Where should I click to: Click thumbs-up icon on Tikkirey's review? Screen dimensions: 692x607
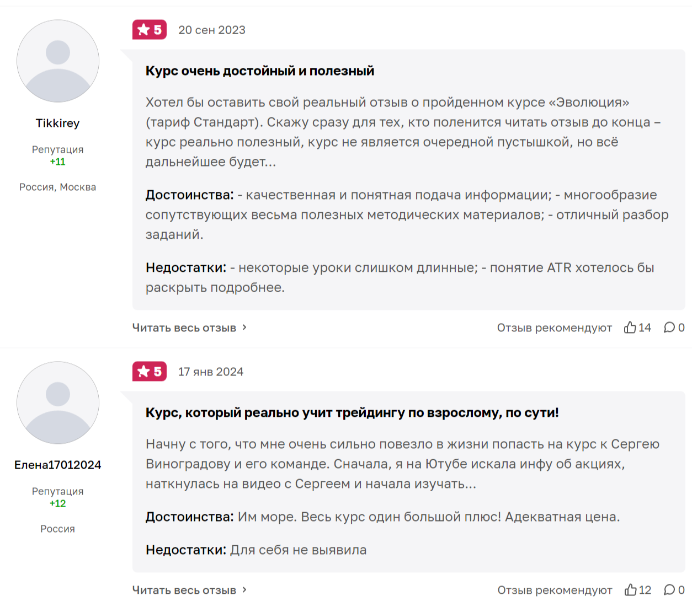pos(630,327)
